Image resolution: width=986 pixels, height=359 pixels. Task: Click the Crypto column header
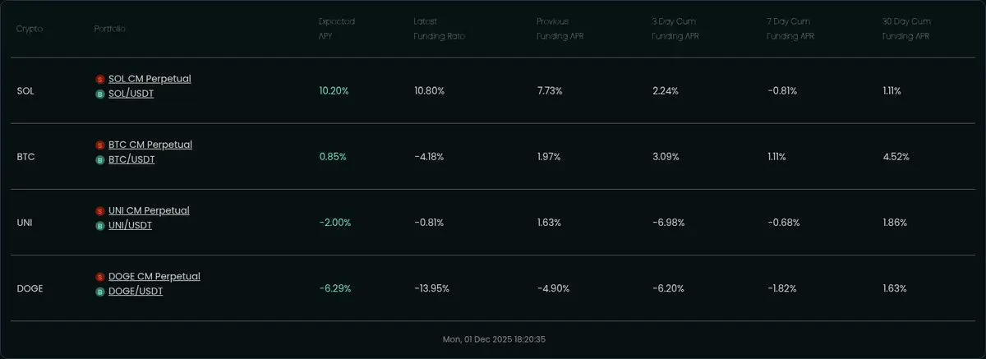[x=30, y=29]
